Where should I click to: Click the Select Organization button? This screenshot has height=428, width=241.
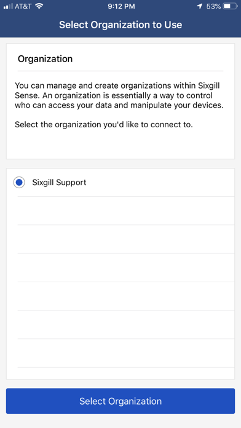(120, 401)
